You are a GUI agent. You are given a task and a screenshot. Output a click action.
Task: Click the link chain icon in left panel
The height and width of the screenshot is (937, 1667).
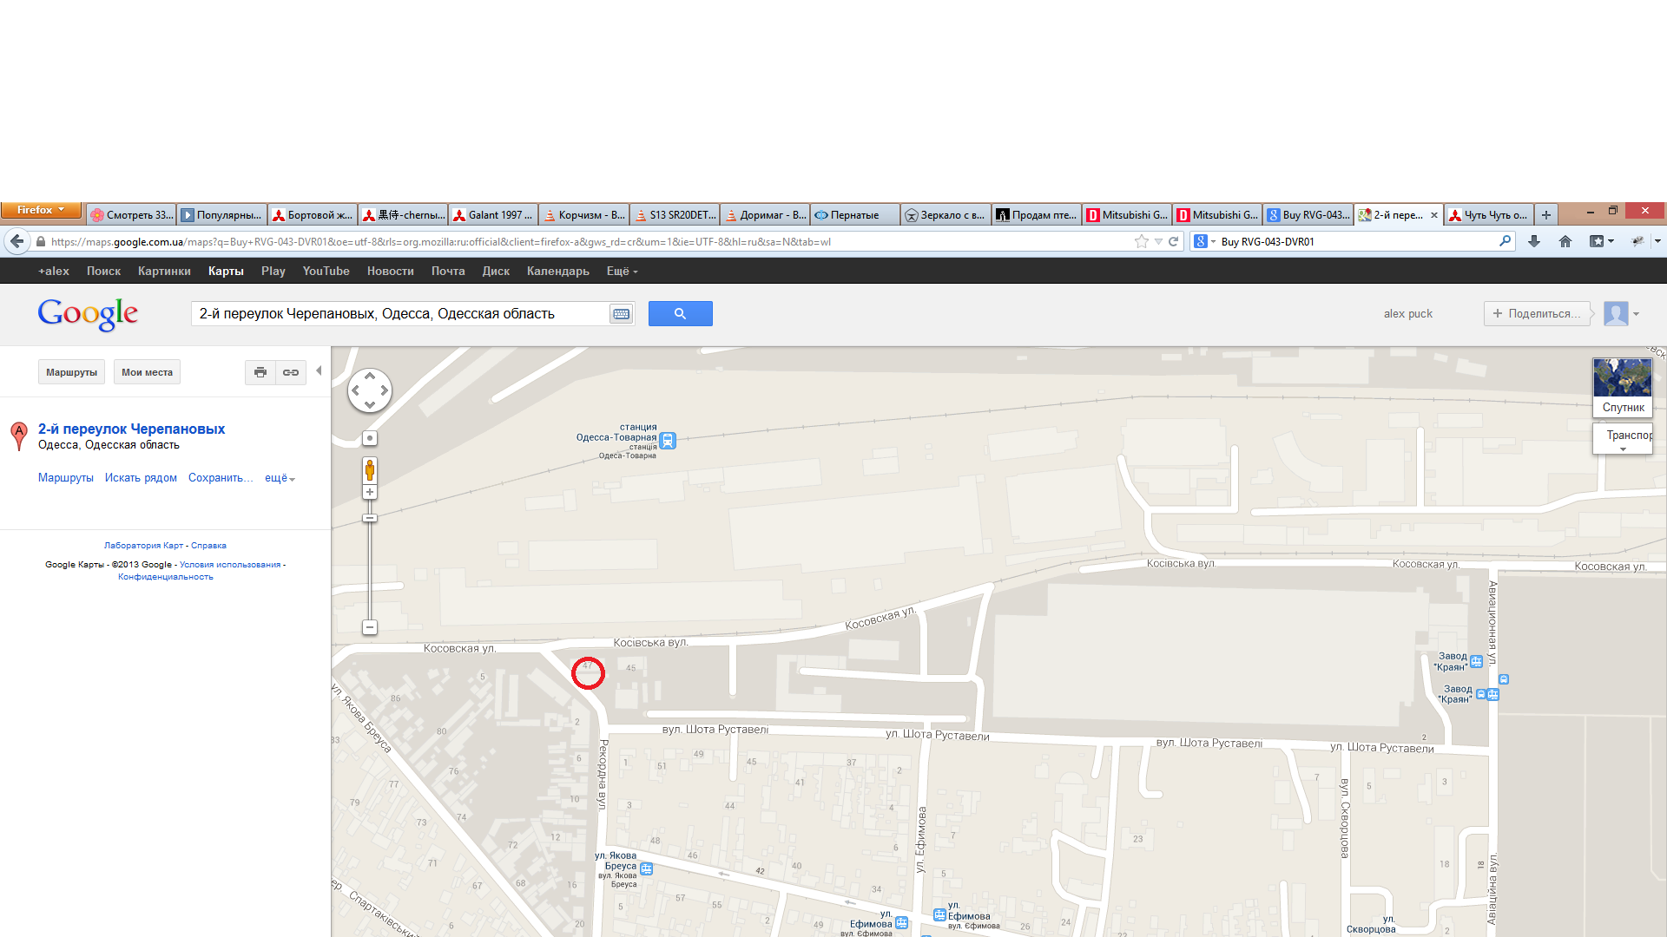pos(291,372)
